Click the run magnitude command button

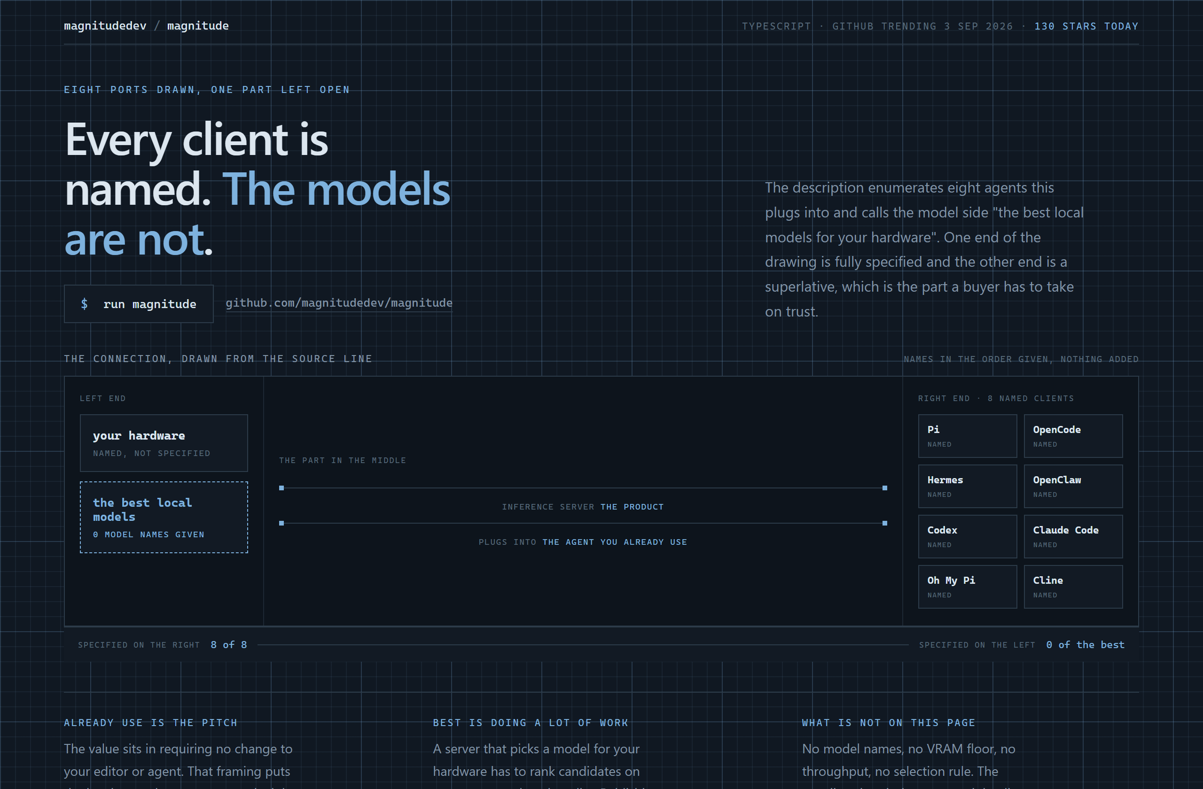(x=139, y=303)
